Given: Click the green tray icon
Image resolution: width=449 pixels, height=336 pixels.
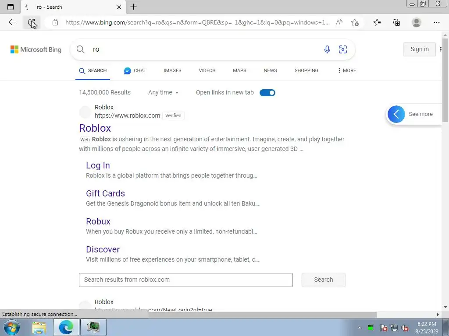Looking at the screenshot, I should 371,328.
